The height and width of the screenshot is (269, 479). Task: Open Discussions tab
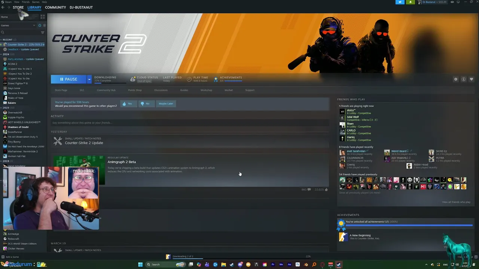click(161, 90)
